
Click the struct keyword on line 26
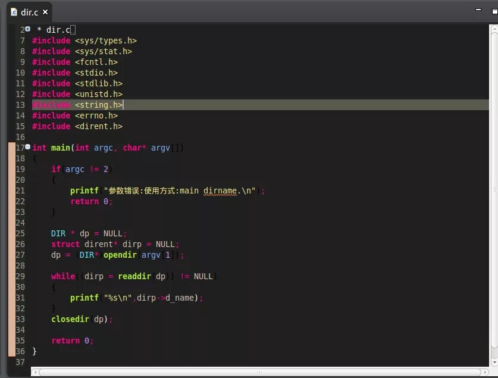(65, 244)
